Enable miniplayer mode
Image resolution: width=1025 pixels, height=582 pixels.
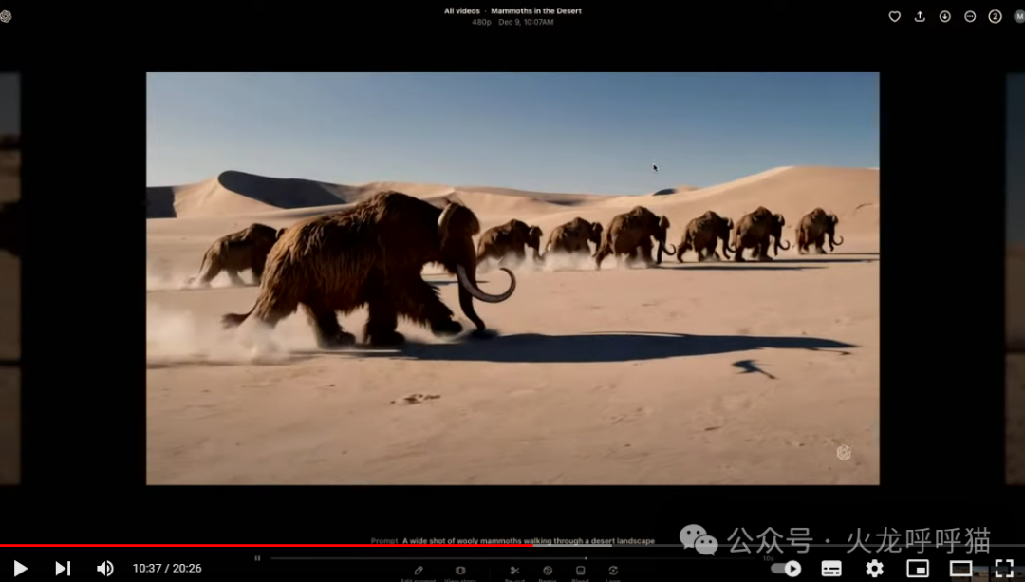point(918,569)
